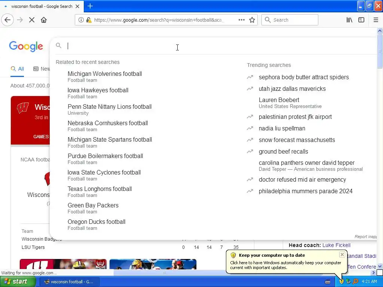Switch to the News search tab

[42, 69]
